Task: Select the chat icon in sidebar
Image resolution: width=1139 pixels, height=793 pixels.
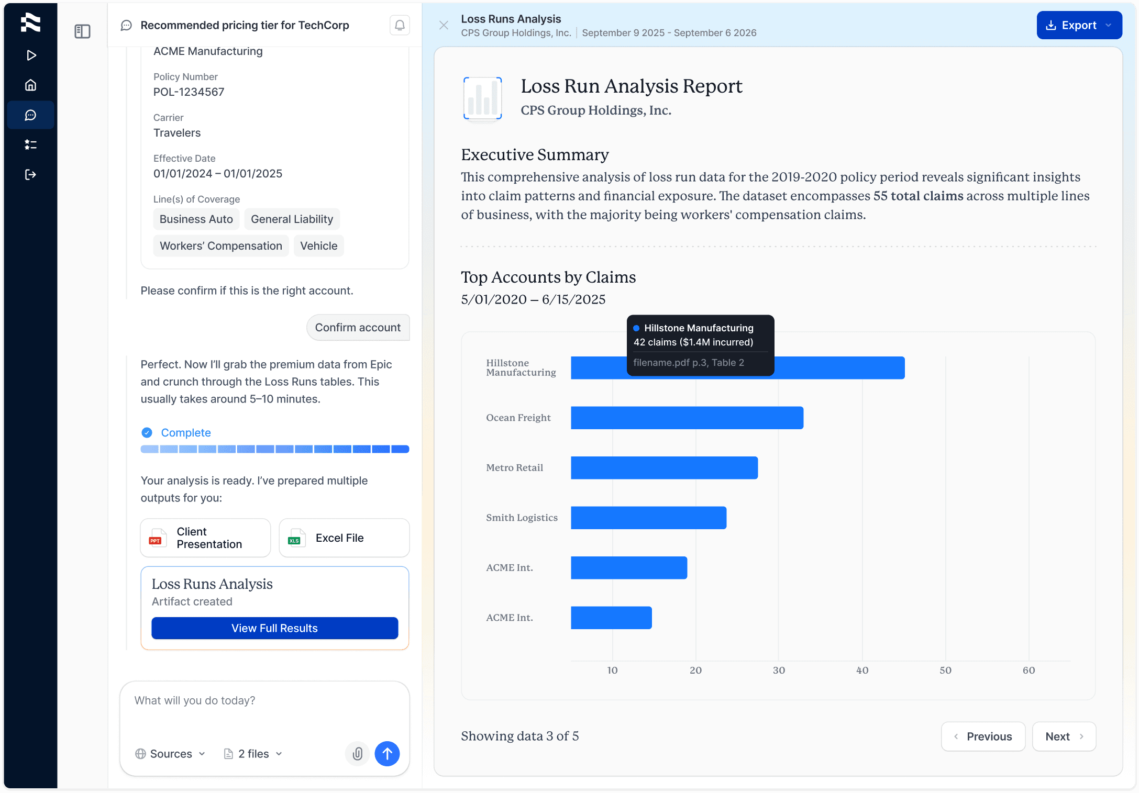Action: [x=31, y=115]
